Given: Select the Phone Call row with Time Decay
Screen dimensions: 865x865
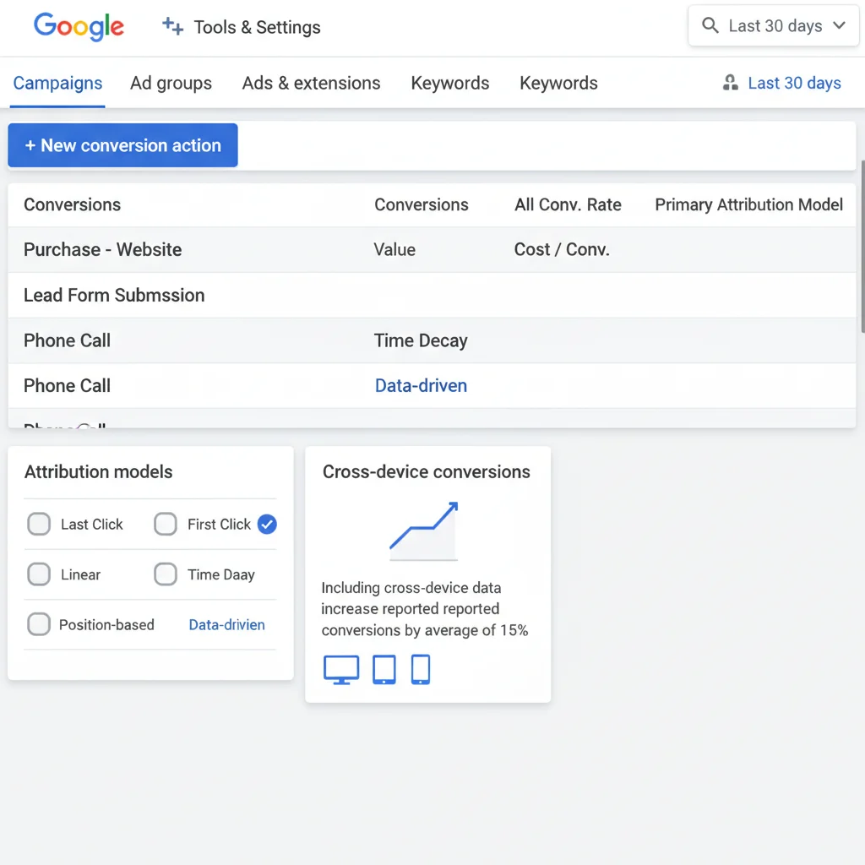Looking at the screenshot, I should point(432,340).
